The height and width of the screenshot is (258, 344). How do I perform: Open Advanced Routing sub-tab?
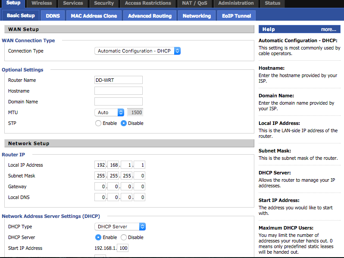[150, 16]
